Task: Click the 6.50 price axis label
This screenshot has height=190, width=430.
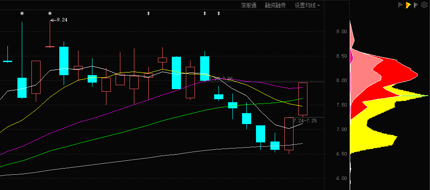Action: pyautogui.click(x=341, y=154)
